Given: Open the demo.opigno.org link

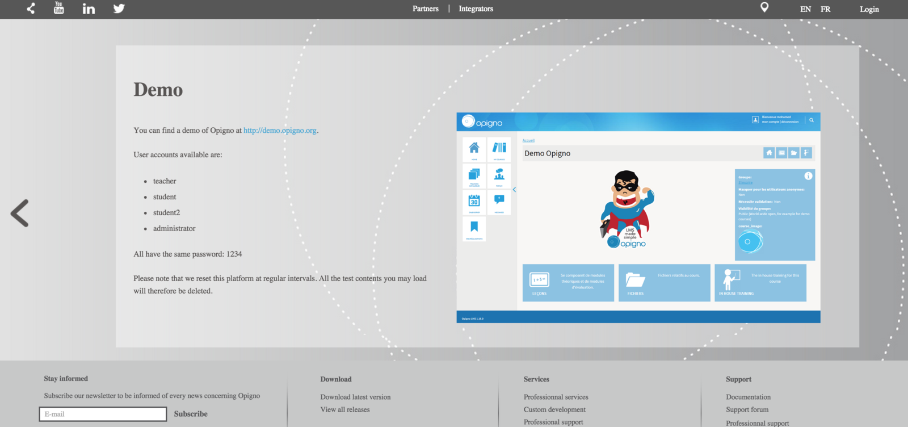Looking at the screenshot, I should pos(280,130).
